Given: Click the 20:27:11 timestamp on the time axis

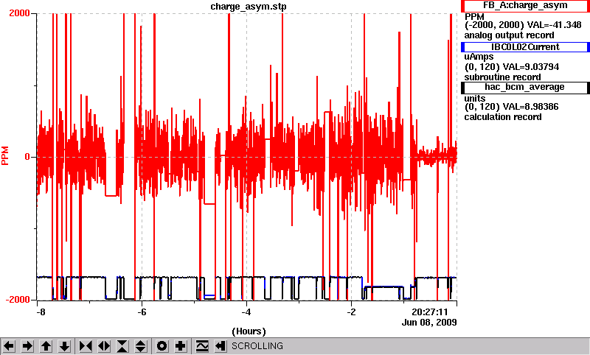Looking at the screenshot, I should pyautogui.click(x=430, y=312).
